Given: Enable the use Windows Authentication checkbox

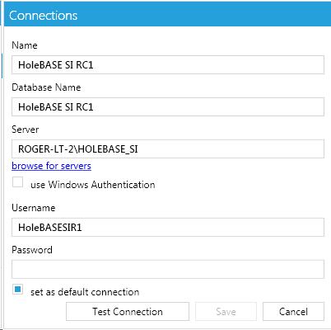Looking at the screenshot, I should coord(17,182).
